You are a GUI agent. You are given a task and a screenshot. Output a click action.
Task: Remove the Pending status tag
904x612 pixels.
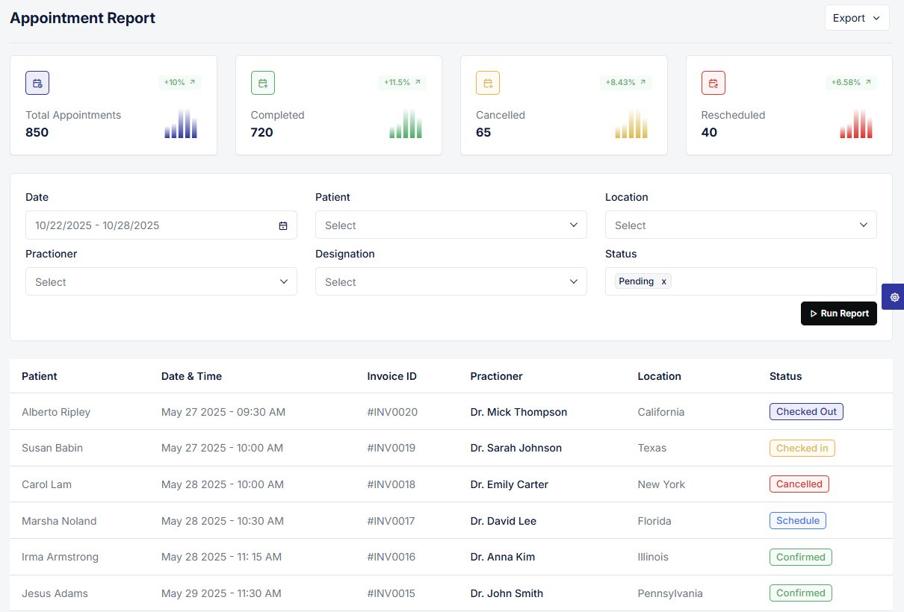coord(663,281)
